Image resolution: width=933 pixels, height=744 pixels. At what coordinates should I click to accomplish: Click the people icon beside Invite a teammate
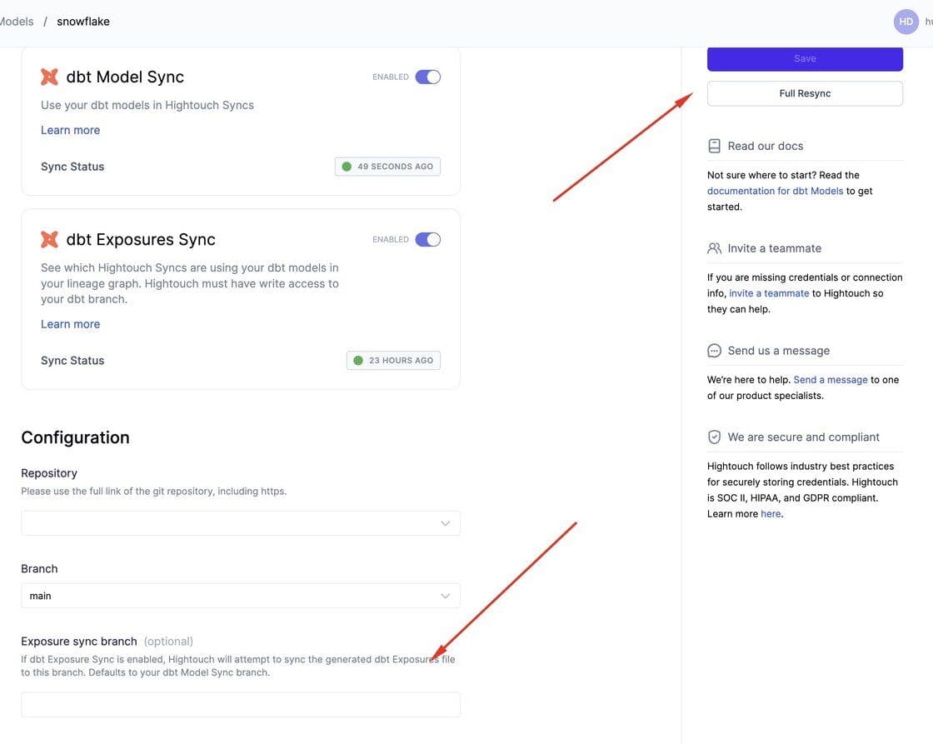pos(714,248)
